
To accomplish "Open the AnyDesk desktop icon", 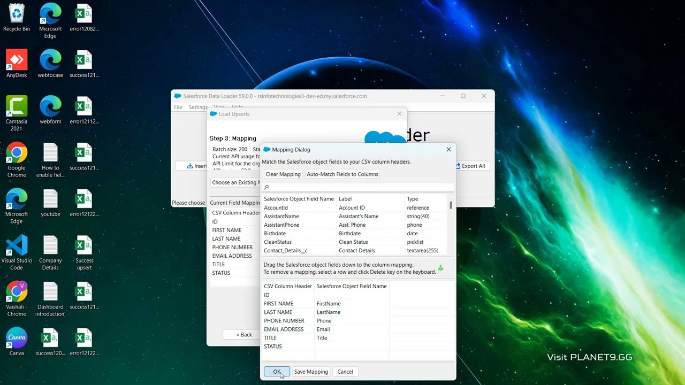I will click(17, 64).
